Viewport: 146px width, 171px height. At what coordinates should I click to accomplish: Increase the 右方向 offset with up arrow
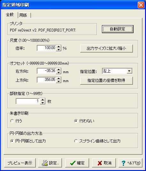coord(58,69)
